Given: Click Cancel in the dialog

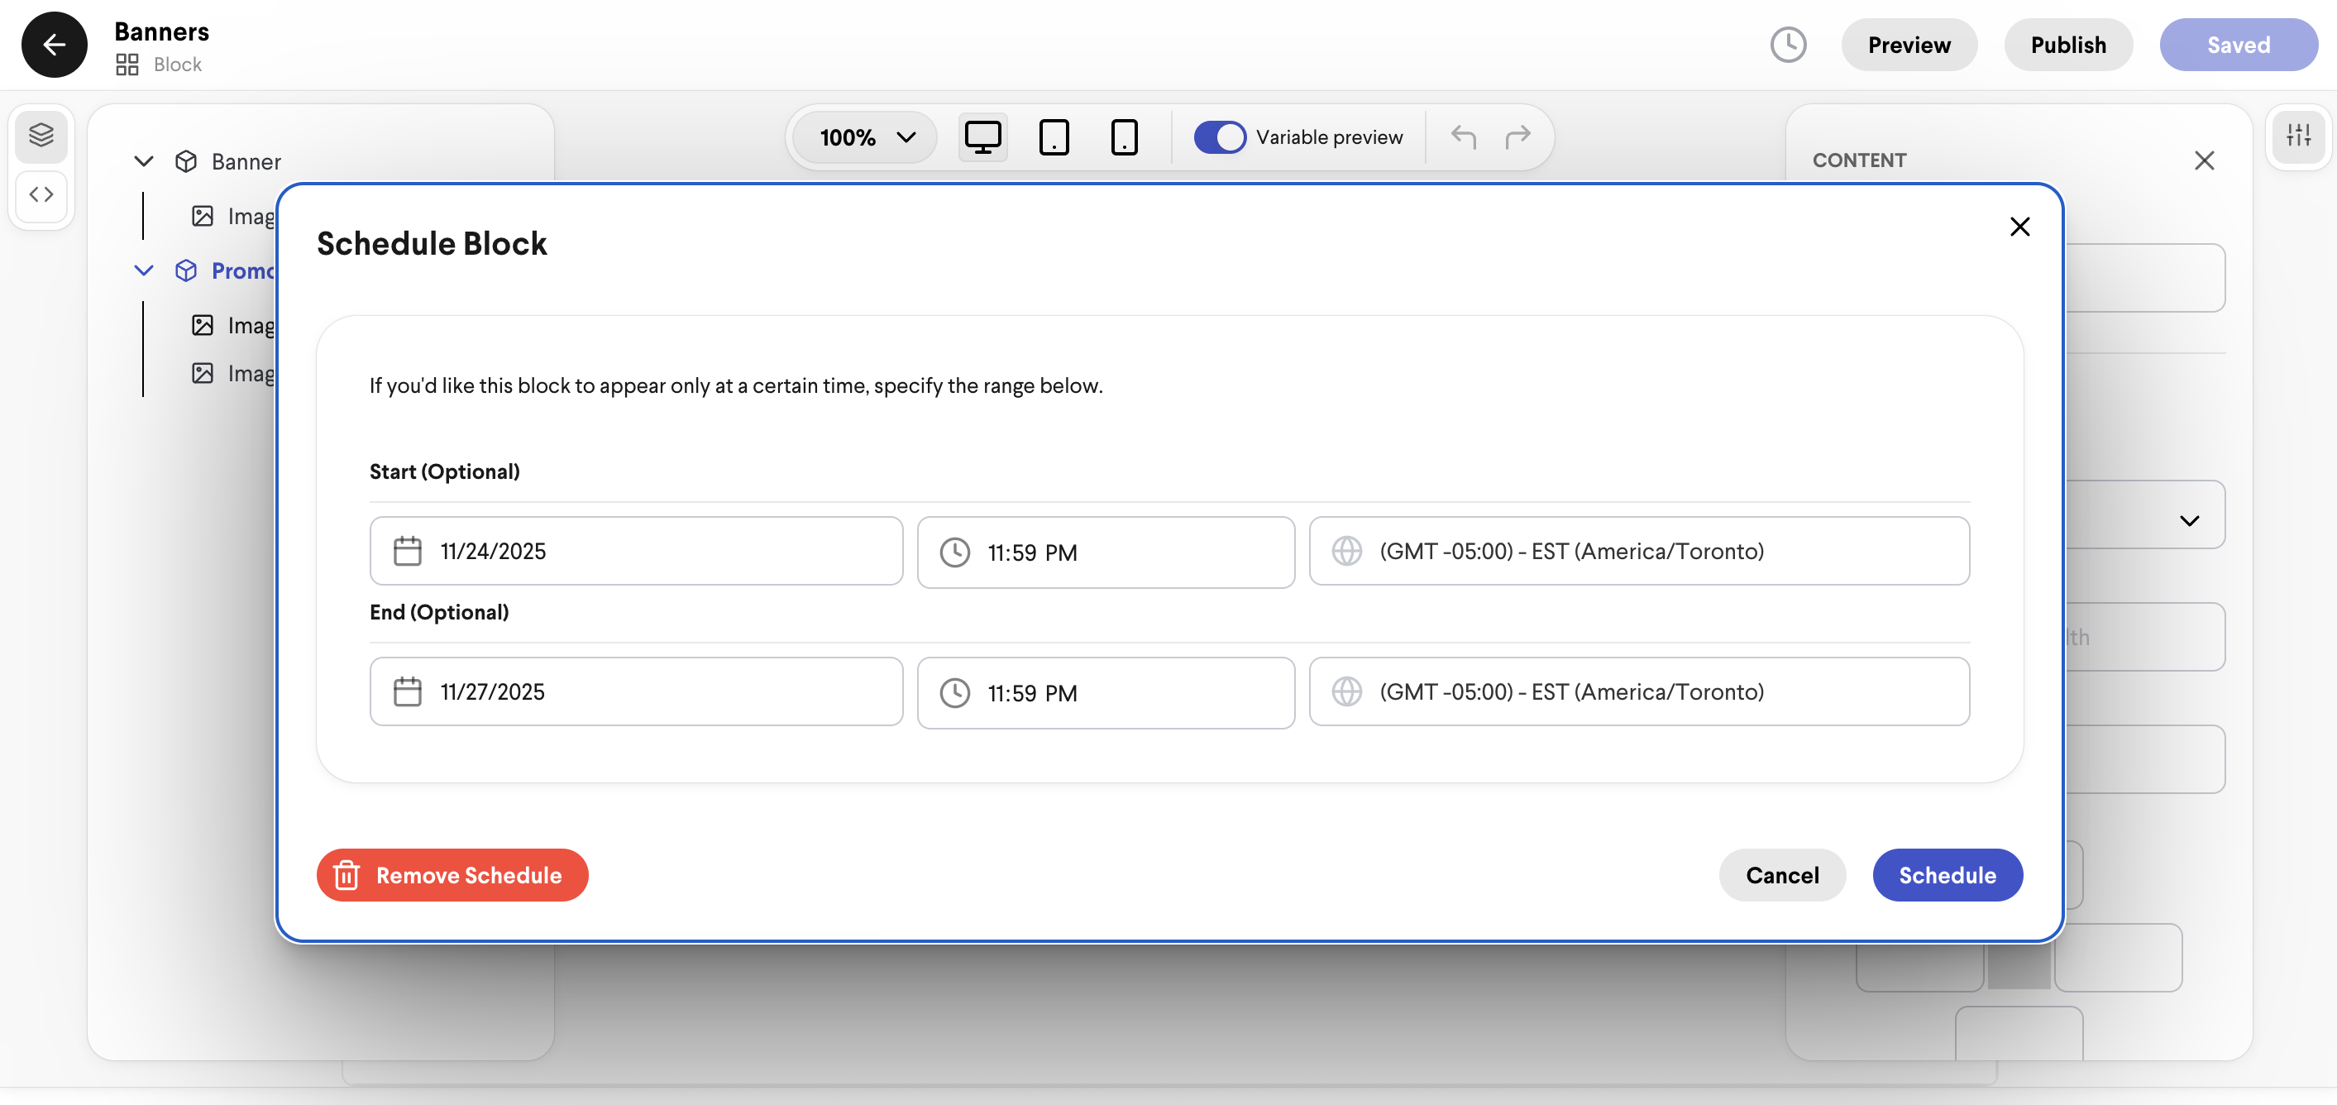Looking at the screenshot, I should tap(1782, 875).
